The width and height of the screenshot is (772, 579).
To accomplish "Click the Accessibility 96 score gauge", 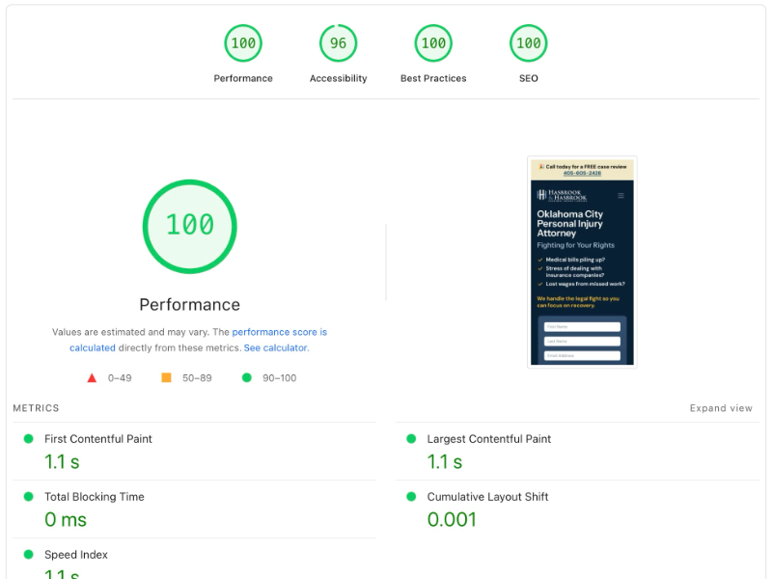I will 339,43.
